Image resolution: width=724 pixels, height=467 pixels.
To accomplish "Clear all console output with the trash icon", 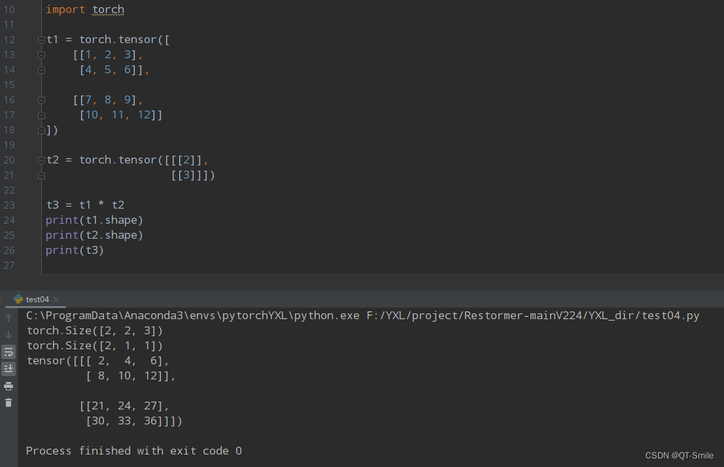I will point(8,402).
